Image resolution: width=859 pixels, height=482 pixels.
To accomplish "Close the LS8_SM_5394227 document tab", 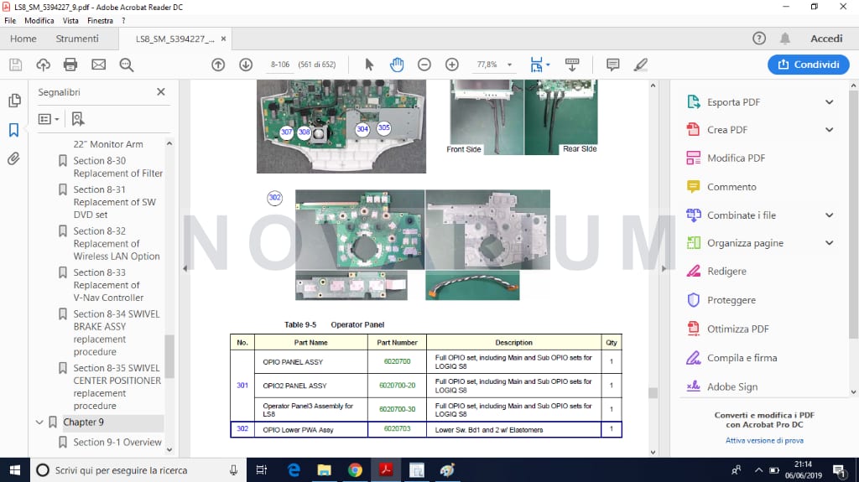I will coord(223,39).
